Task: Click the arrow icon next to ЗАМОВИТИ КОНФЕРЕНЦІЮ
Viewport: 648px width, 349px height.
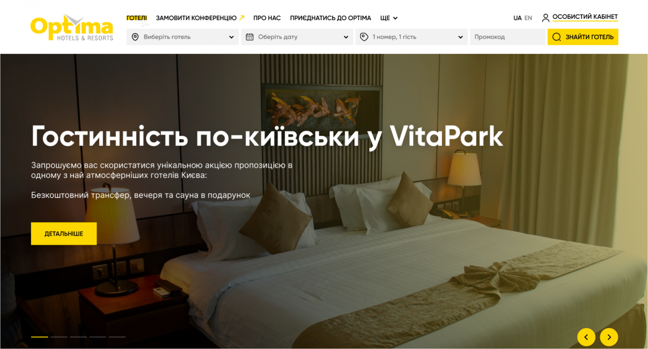Action: (x=242, y=18)
